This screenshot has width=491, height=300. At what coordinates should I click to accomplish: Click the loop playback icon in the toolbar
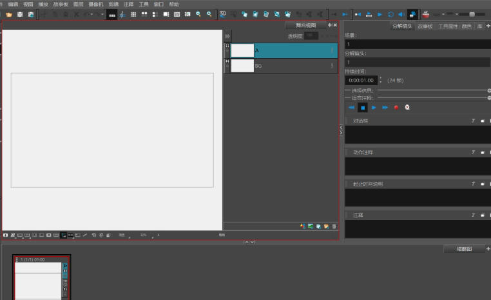point(390,14)
